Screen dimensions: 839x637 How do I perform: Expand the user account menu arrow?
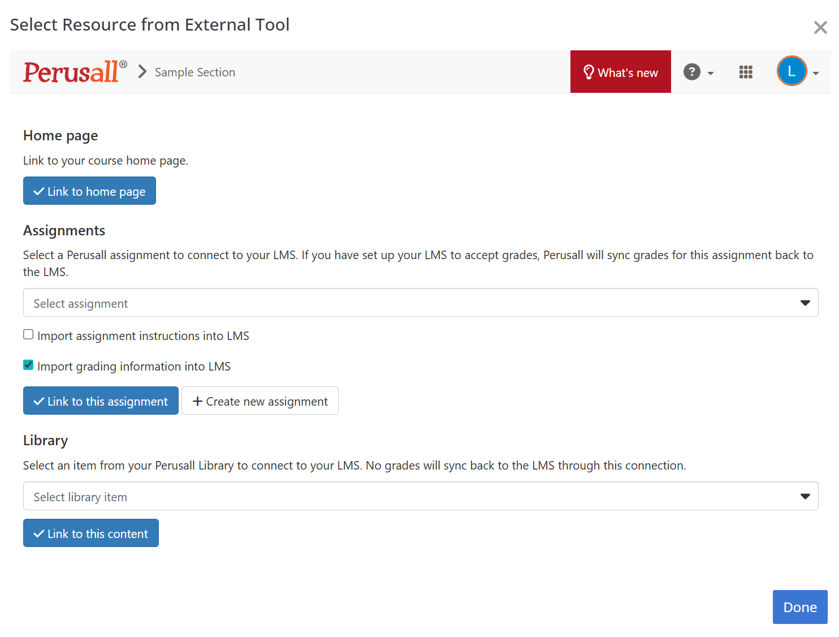point(816,74)
